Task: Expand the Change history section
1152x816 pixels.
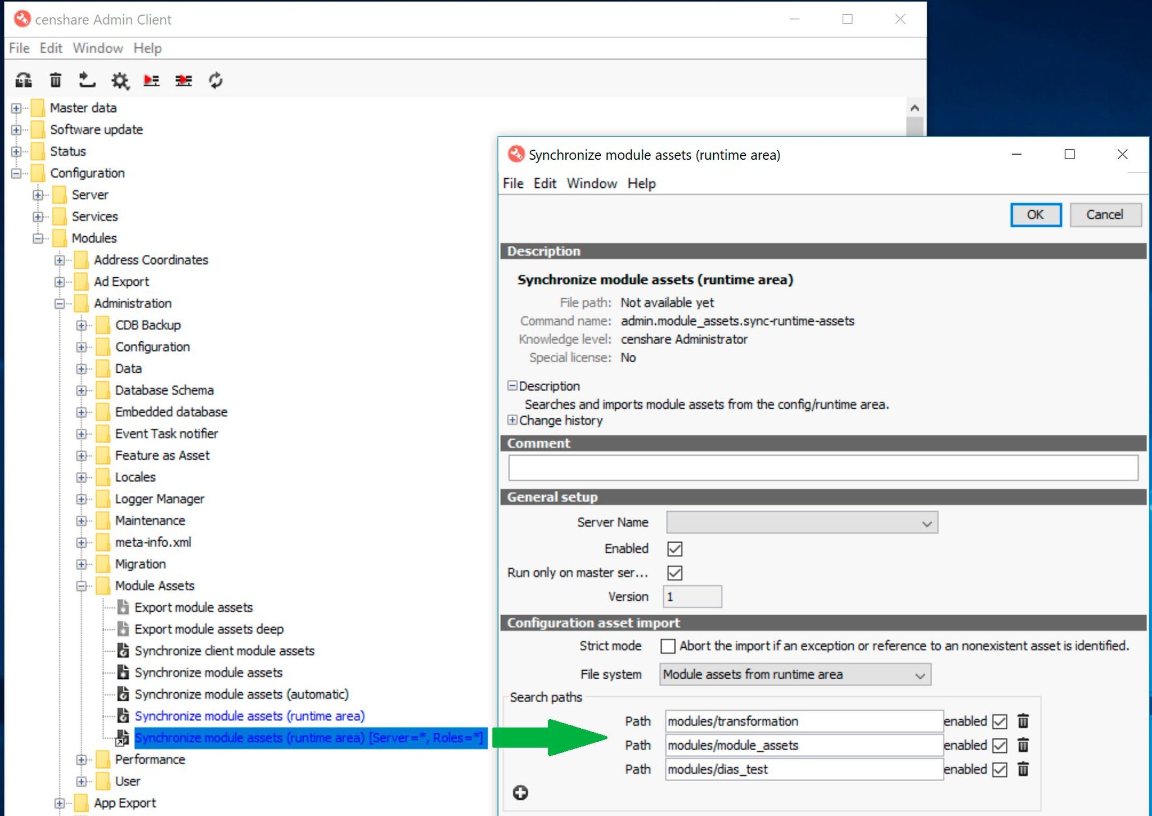Action: tap(512, 420)
